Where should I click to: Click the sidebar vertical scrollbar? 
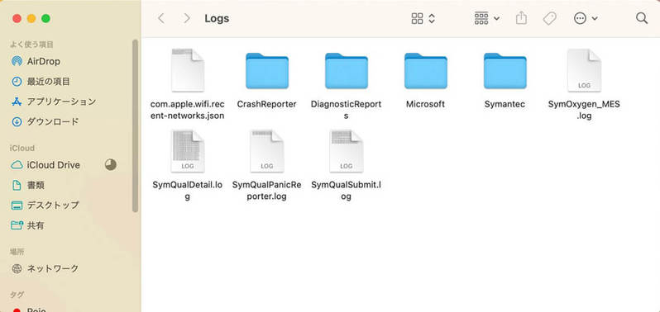point(135,126)
